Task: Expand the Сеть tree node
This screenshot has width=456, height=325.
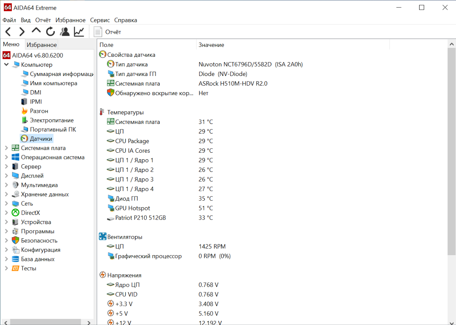Action: click(6, 204)
